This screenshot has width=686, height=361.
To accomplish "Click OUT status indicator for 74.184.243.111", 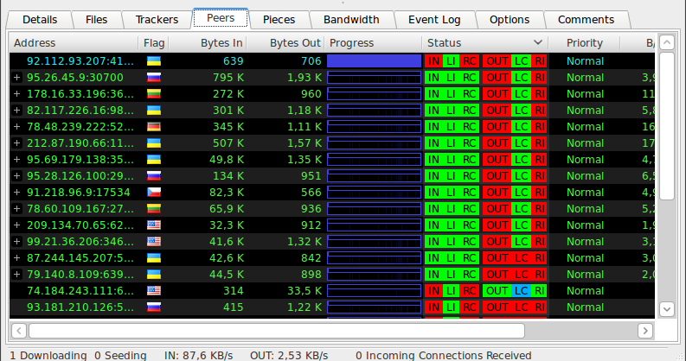I will coord(497,291).
